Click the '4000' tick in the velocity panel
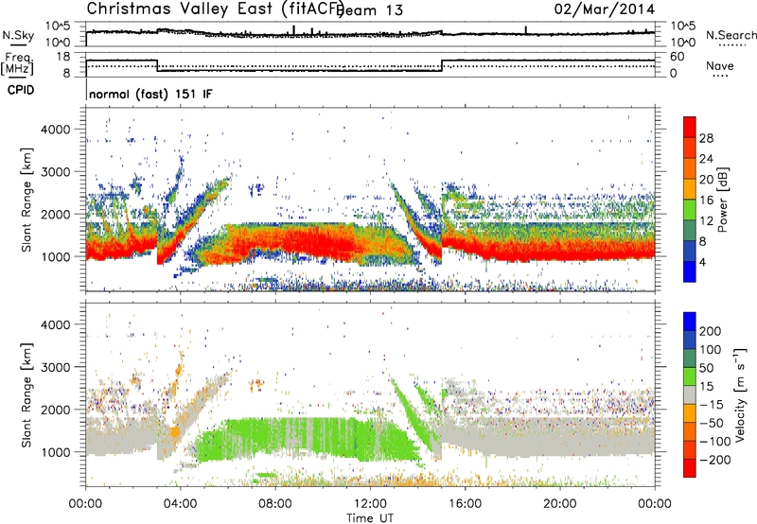 point(55,324)
